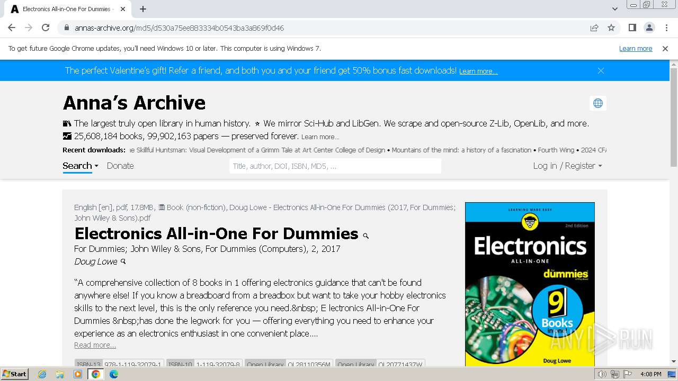The width and height of the screenshot is (678, 381).
Task: Open the Donate page
Action: click(120, 166)
